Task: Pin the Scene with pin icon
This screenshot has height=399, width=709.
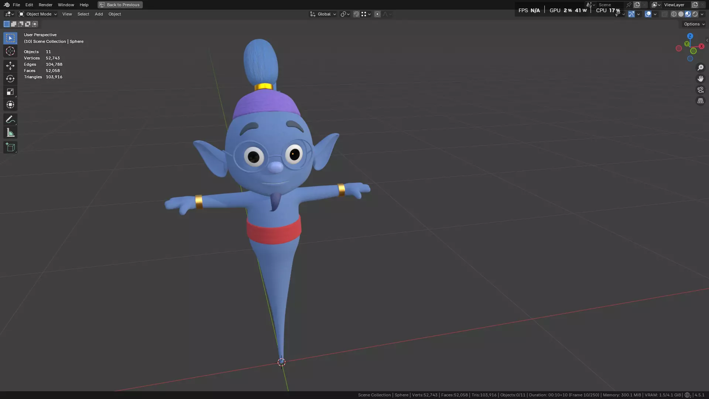Action: (x=629, y=5)
